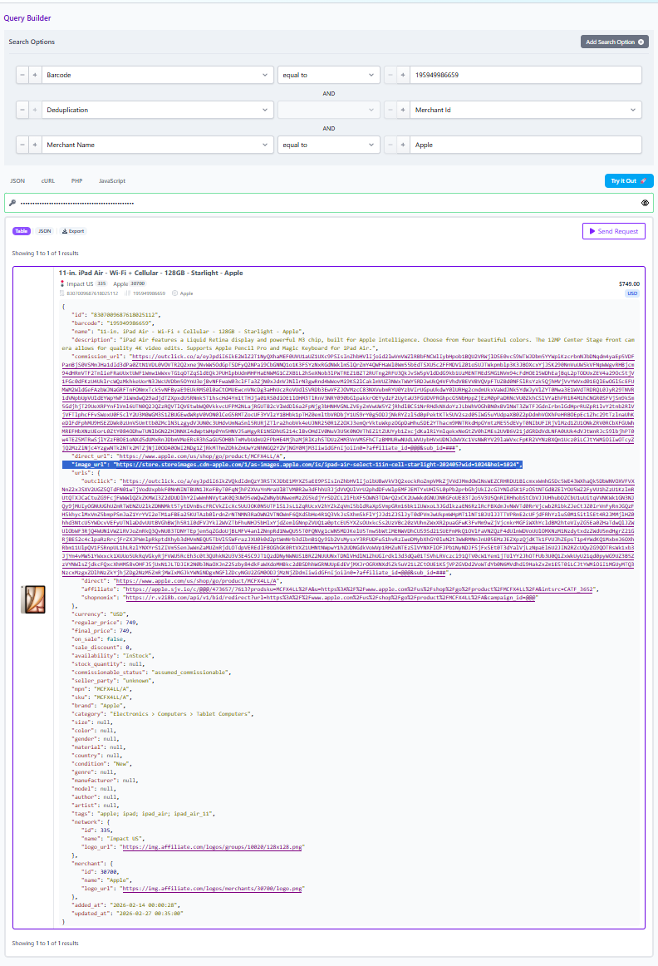Screen dimensions: 658x966
Task: Click the minus icon on the Deduplication row
Action: click(22, 110)
